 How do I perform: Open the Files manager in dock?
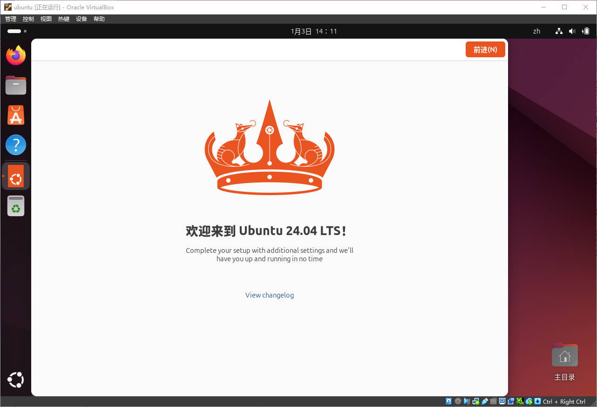[x=16, y=86]
